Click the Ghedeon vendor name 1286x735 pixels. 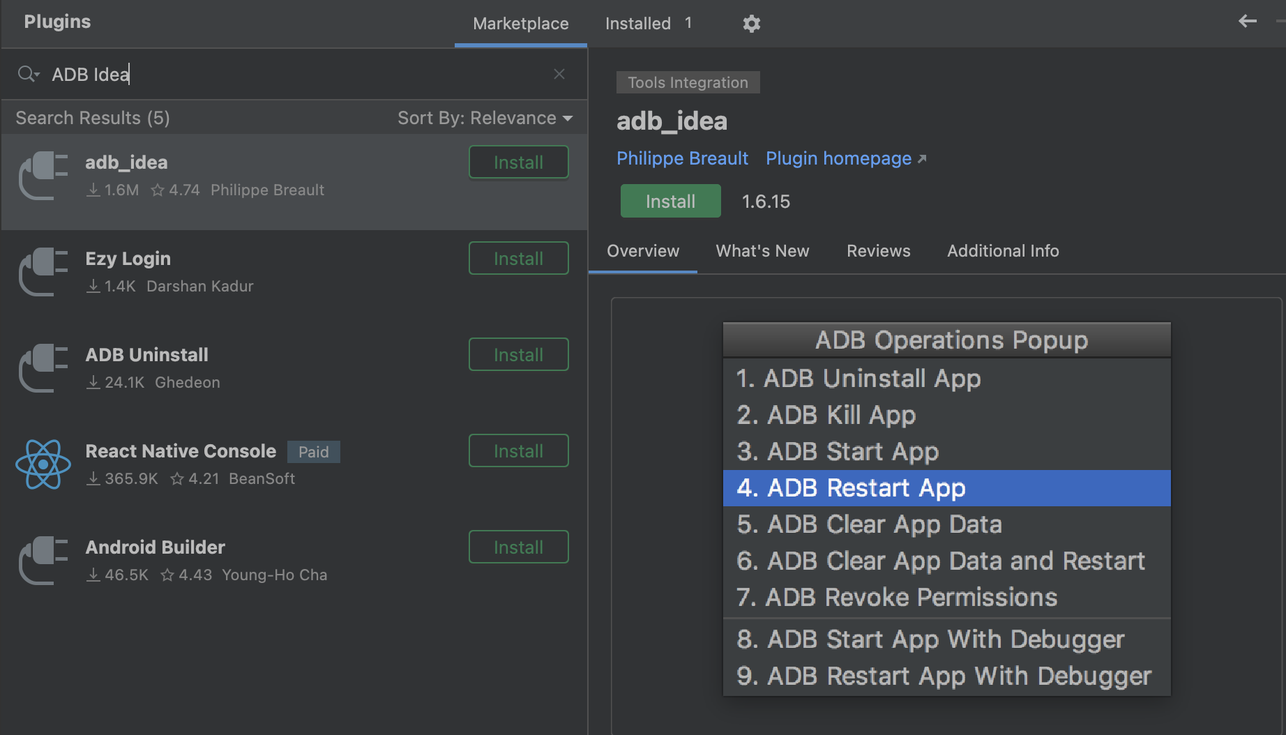click(x=188, y=382)
